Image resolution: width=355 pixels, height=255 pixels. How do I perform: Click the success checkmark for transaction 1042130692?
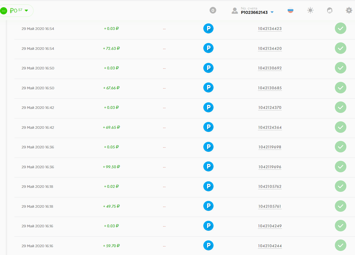[x=341, y=68]
